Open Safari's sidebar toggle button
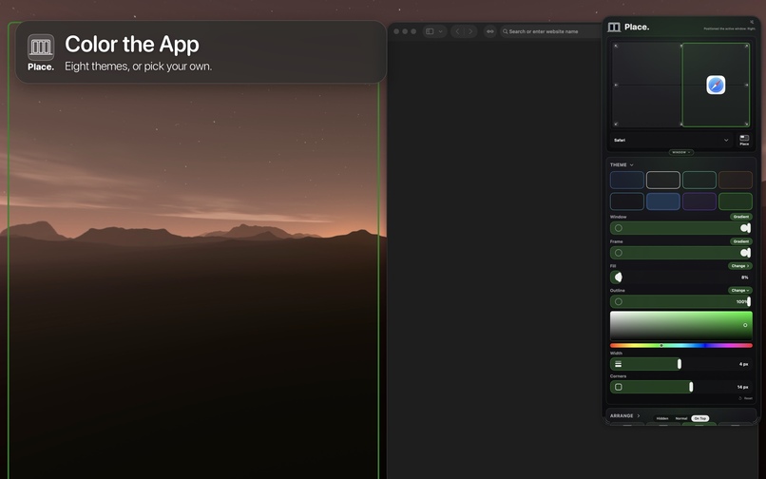 (430, 31)
